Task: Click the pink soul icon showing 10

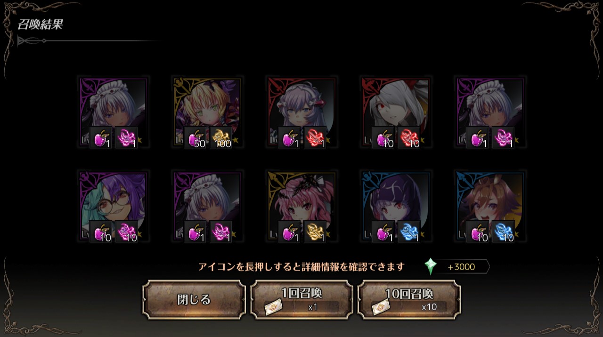Action: 126,232
